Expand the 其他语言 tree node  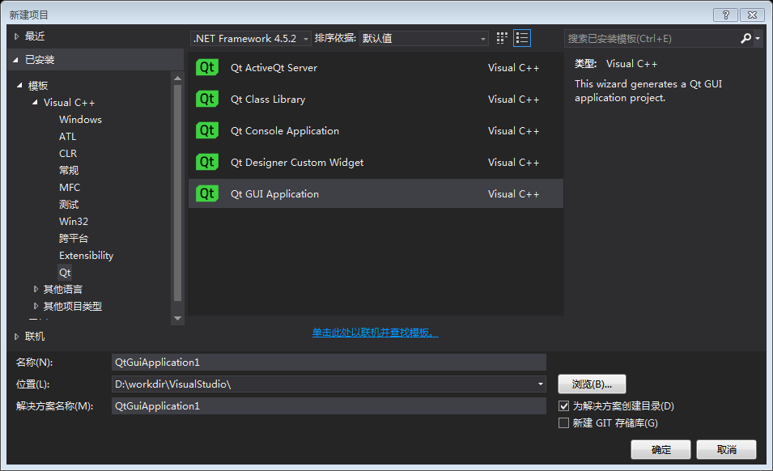pyautogui.click(x=36, y=289)
